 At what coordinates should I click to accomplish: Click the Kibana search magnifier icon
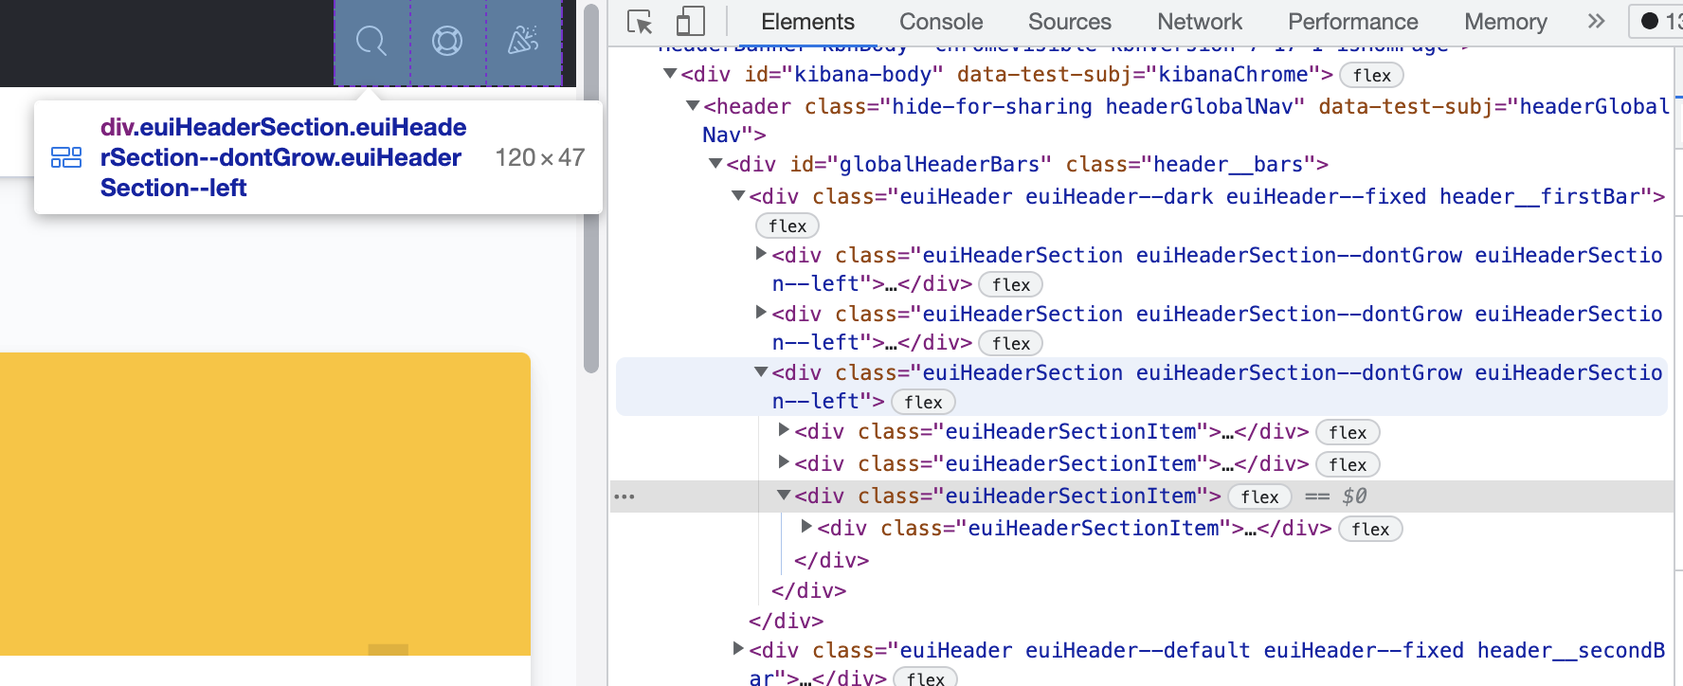pyautogui.click(x=371, y=41)
